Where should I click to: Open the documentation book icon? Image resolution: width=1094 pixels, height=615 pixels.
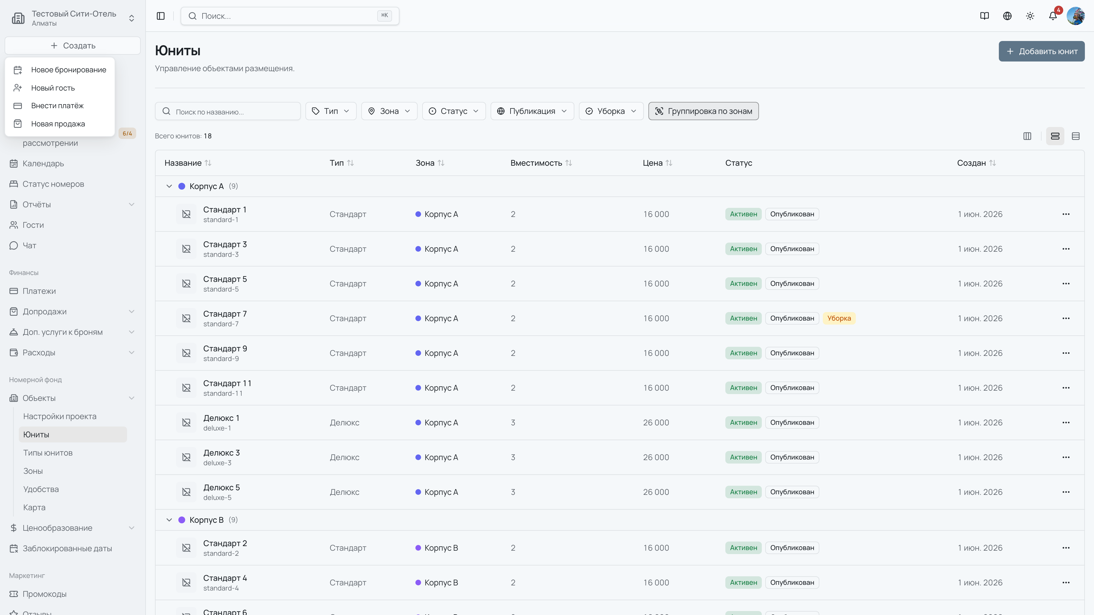pos(984,16)
